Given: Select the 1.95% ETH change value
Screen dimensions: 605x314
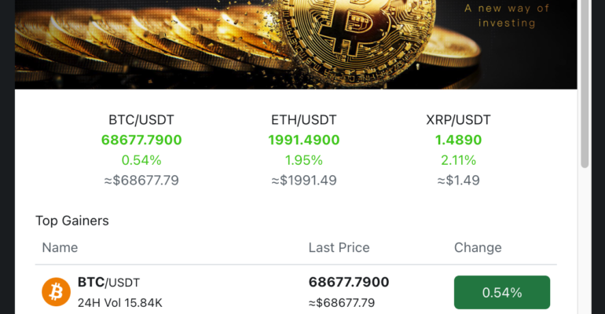Looking at the screenshot, I should tap(303, 160).
